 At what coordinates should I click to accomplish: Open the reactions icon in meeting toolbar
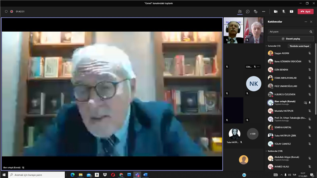coord(256,11)
